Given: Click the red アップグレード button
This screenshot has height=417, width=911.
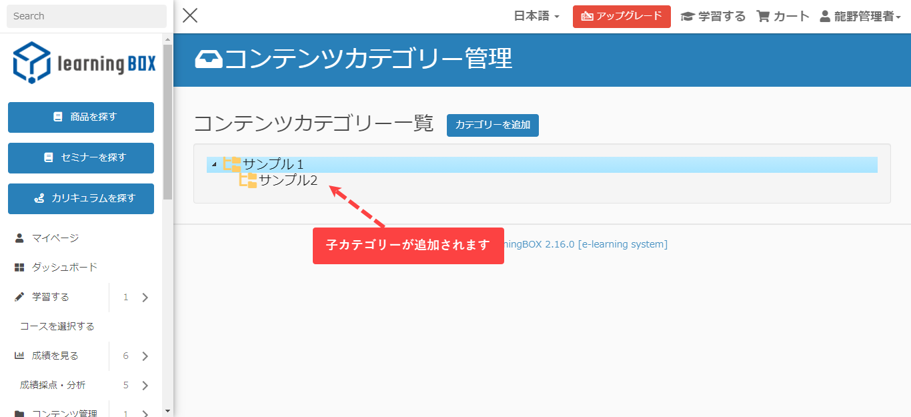Looking at the screenshot, I should [x=622, y=17].
